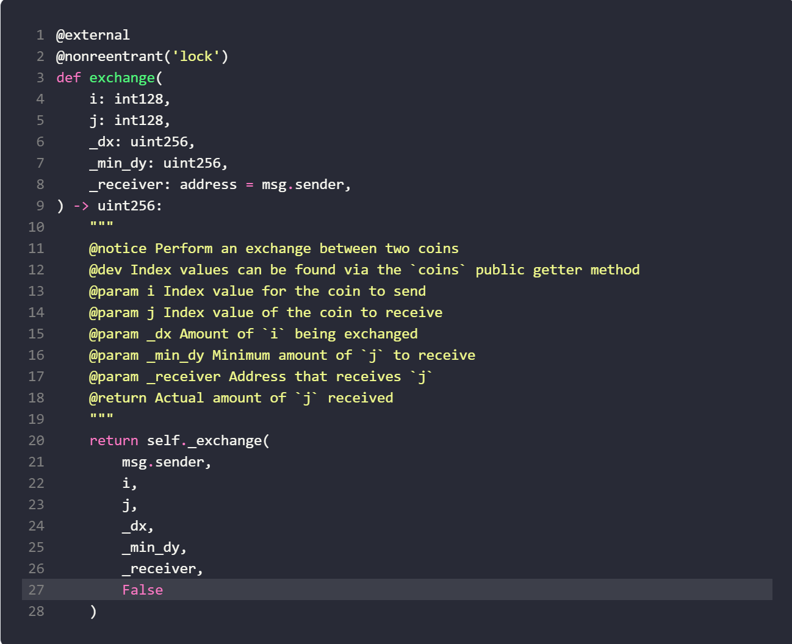Click the '@external' decorator on line 1
Screen dimensions: 792x644
click(x=93, y=35)
